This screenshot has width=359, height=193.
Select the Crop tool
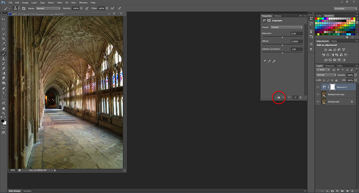click(x=4, y=39)
